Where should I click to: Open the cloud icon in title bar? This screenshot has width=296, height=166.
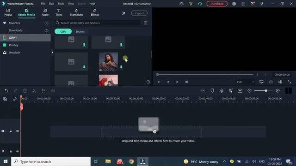(x=181, y=4)
